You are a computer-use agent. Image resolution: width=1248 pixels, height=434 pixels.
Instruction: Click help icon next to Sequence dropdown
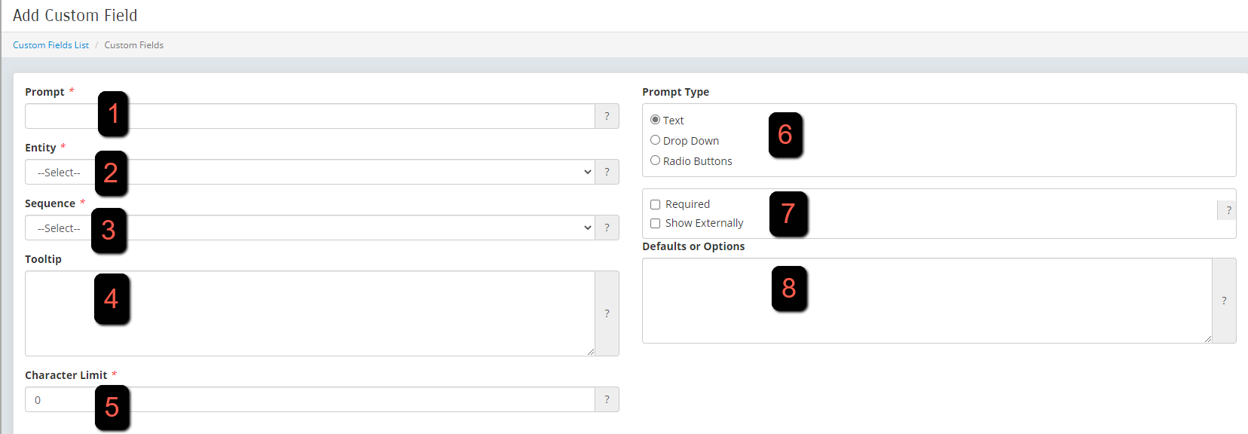[x=607, y=228]
